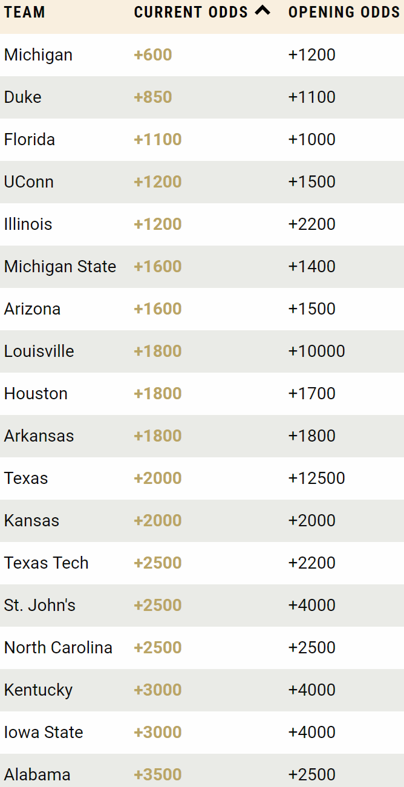This screenshot has width=404, height=787.
Task: Choose Illinois current odds +1200
Action: (158, 224)
